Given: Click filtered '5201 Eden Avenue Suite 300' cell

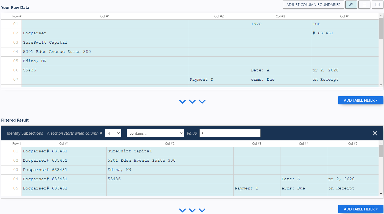Looking at the screenshot, I should pos(170,161).
